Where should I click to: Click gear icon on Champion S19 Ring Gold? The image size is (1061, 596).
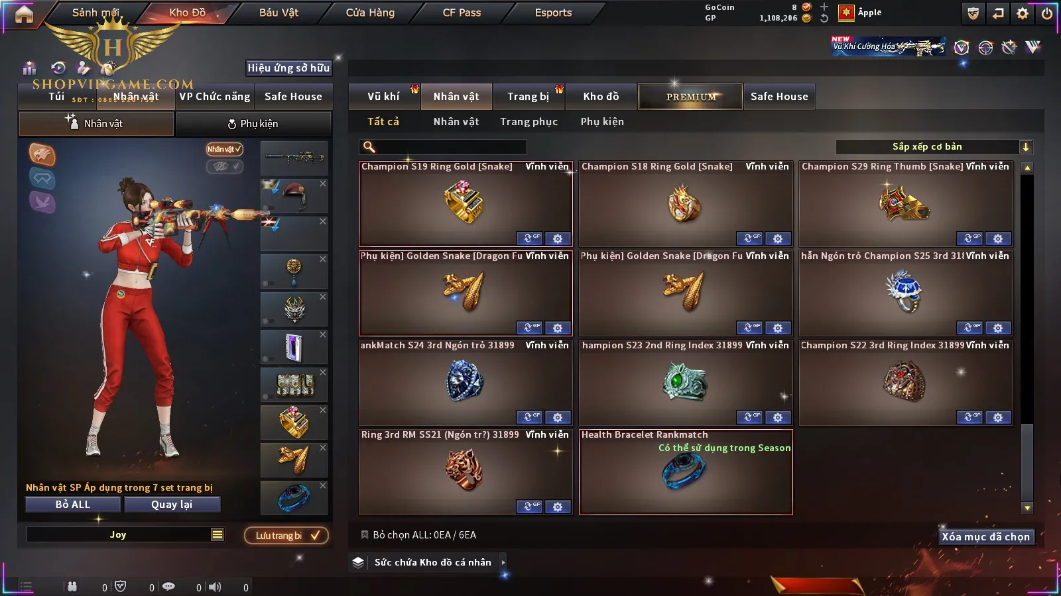point(558,238)
